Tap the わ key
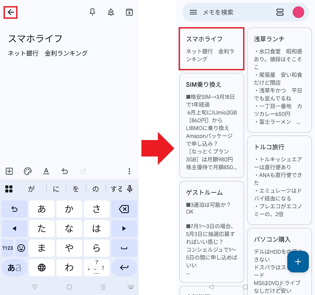315x295 pixels. coord(69,267)
